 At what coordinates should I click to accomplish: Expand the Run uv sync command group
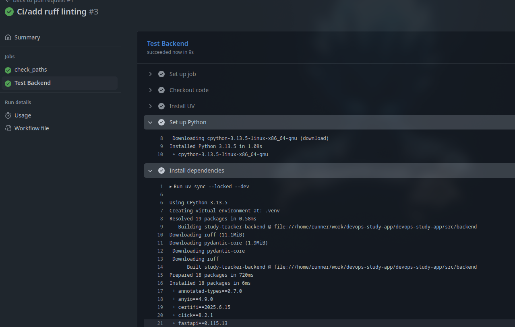point(171,187)
